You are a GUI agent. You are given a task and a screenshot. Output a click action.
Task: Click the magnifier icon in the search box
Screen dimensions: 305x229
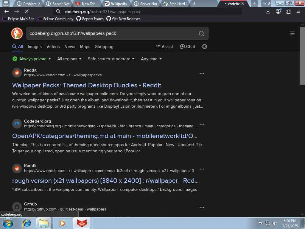point(202,33)
